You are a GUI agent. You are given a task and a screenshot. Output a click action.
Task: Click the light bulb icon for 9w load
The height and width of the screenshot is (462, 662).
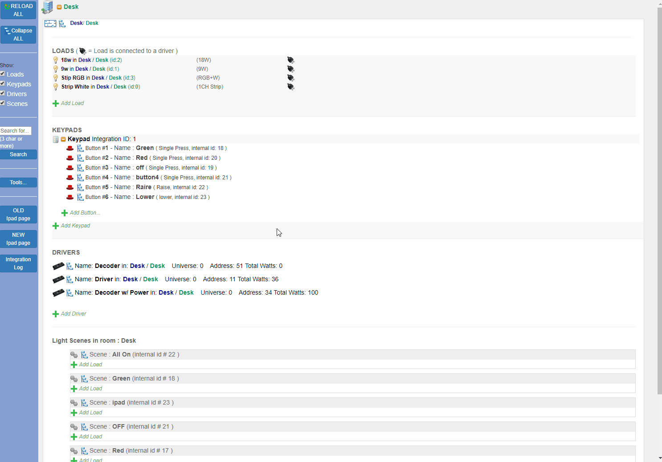point(56,69)
